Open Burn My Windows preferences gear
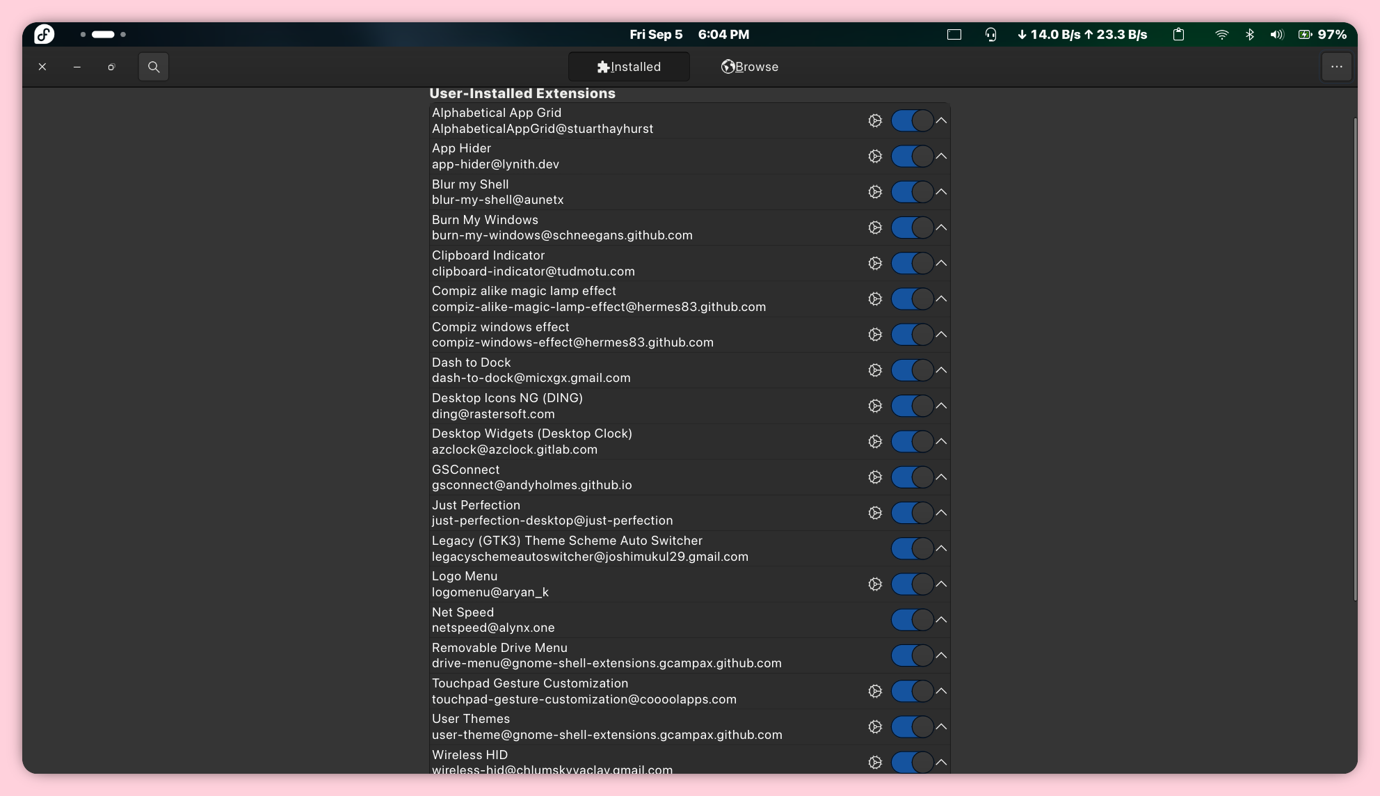Image resolution: width=1380 pixels, height=796 pixels. tap(875, 228)
